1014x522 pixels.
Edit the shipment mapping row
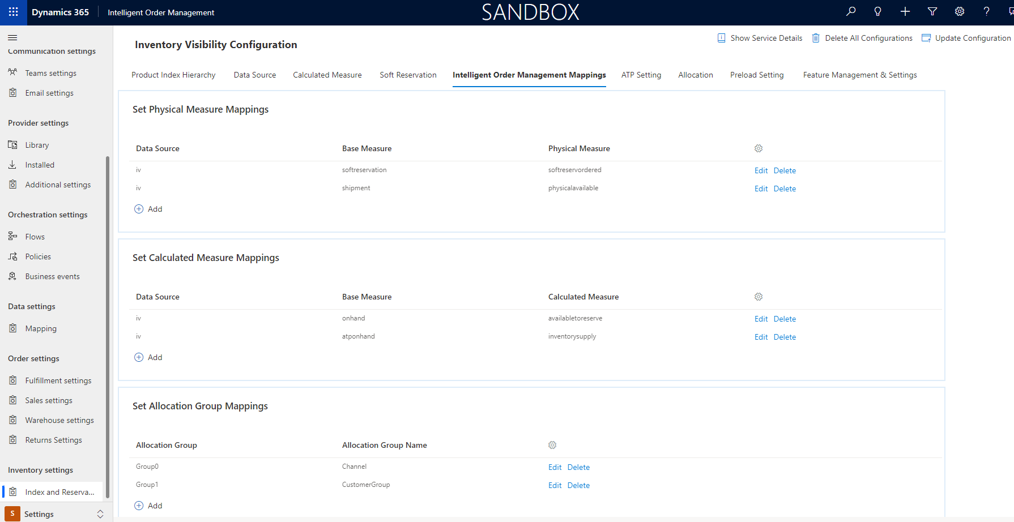point(761,189)
